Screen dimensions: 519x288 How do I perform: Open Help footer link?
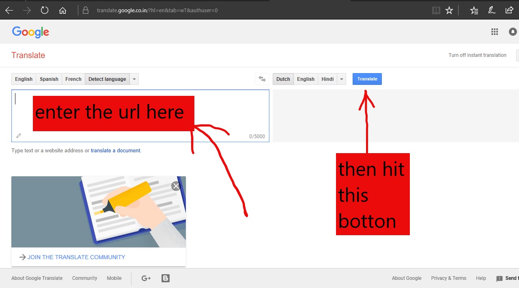[x=481, y=278]
